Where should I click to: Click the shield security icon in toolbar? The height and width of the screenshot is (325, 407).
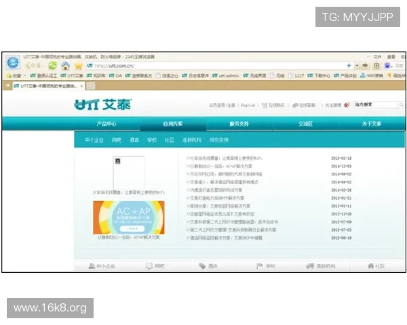tap(376, 66)
